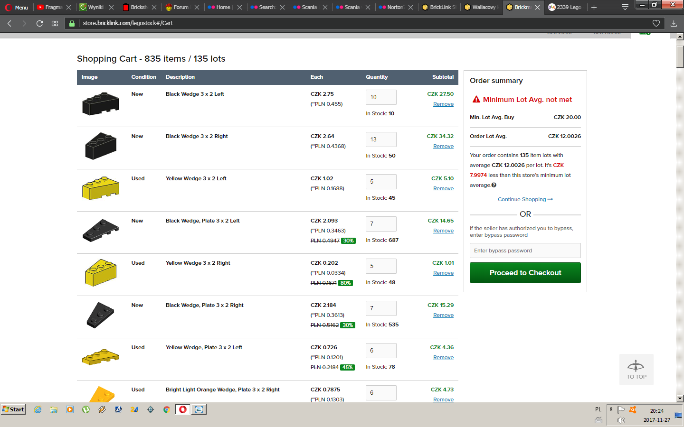684x427 pixels.
Task: Click the help icon after 'average.'
Action: pos(494,185)
